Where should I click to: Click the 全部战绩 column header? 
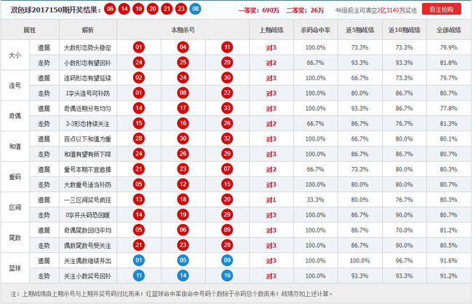448,30
